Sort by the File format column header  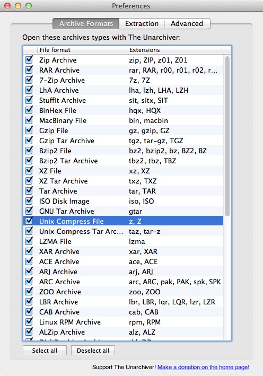[x=82, y=50]
